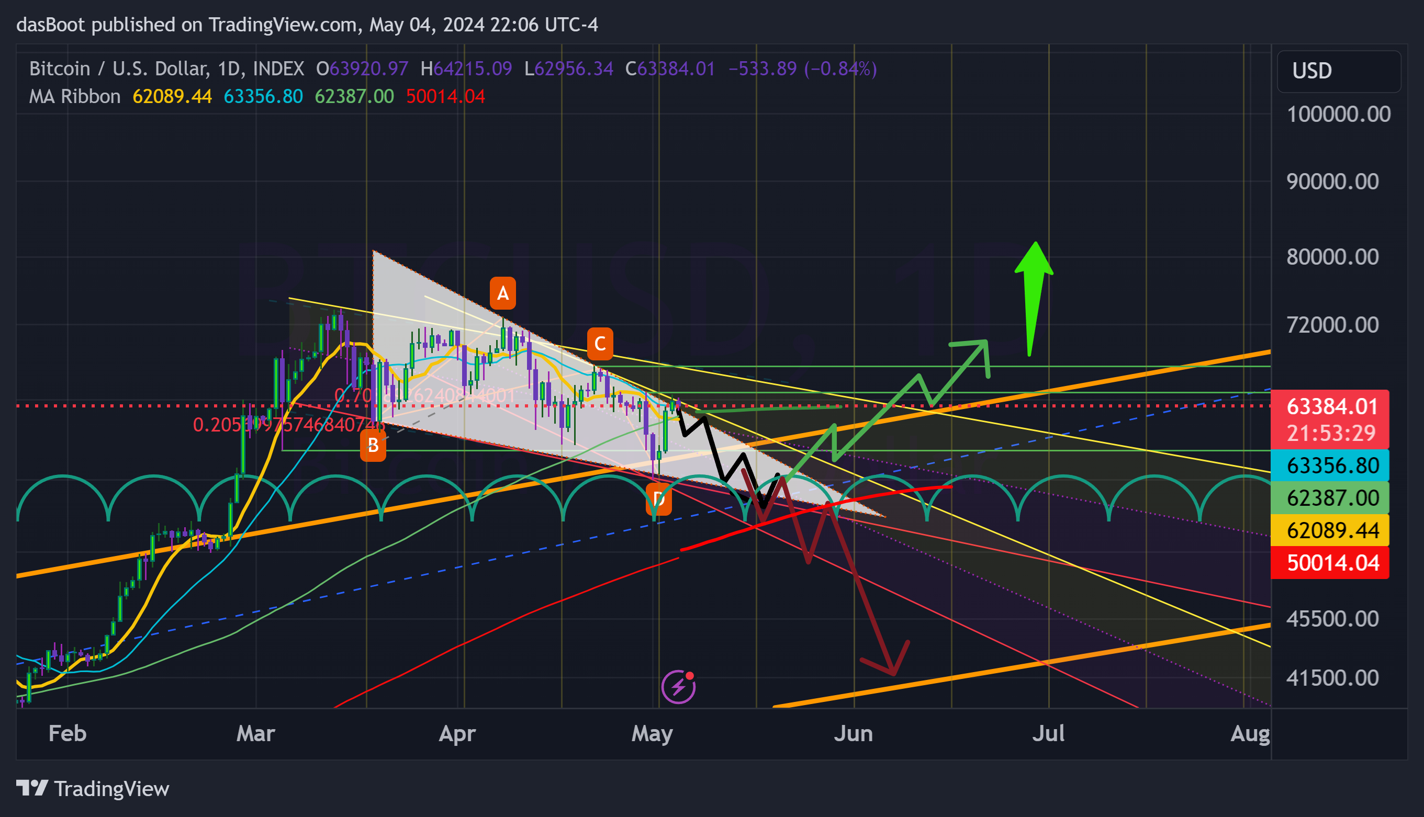Screen dimensions: 1424x817
Task: Click the 100000.00 price axis label
Action: pyautogui.click(x=1339, y=115)
